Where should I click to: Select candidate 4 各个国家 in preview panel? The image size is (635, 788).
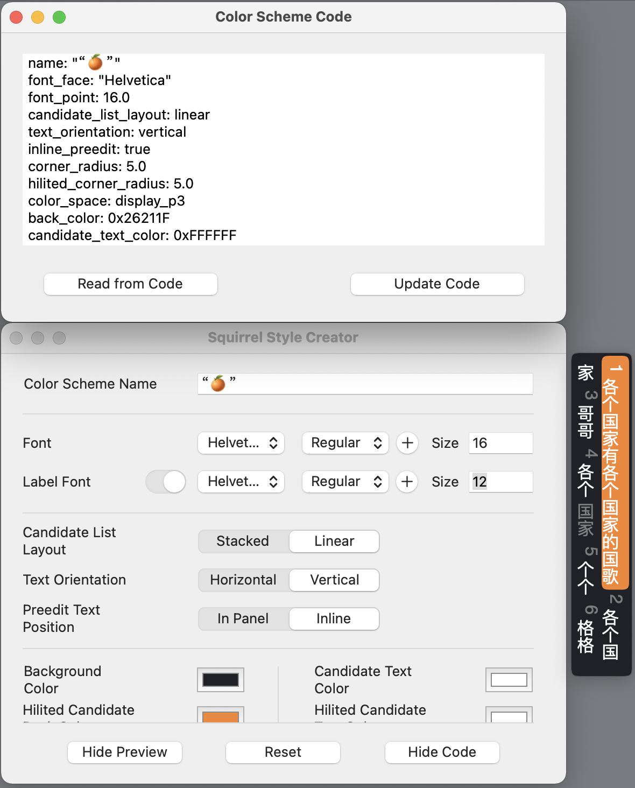(587, 493)
